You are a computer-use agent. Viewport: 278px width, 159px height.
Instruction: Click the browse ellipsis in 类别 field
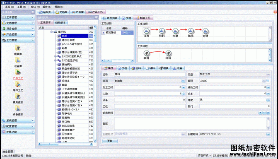click(183, 81)
